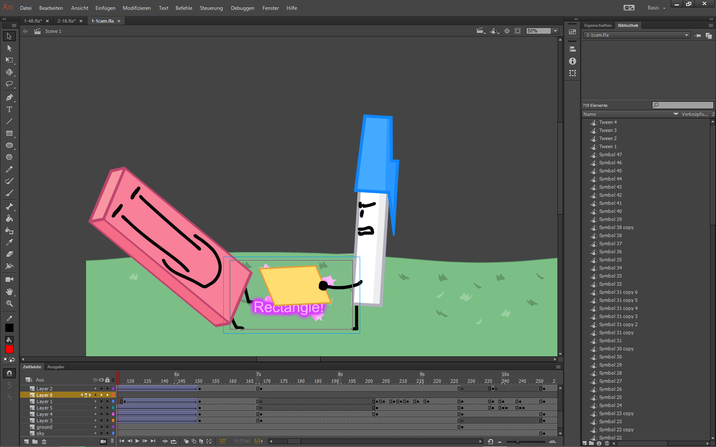Activate the Camera tool
This screenshot has height=447, width=716.
[9, 280]
